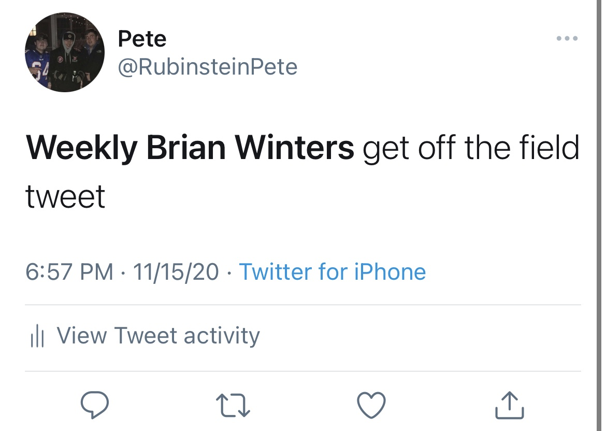The image size is (606, 431).
Task: Tap the 11/15/20 date
Action: 176,271
